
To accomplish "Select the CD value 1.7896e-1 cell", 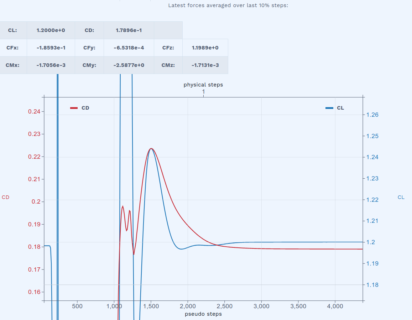I will 129,30.
